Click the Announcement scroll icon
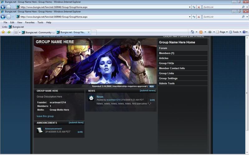Screen dimensions: 249x155 [40, 130]
